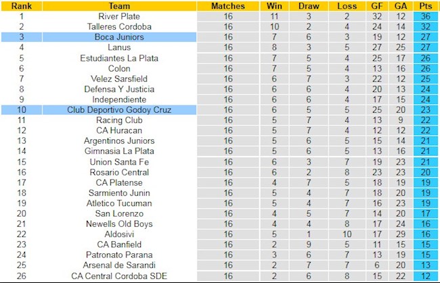The height and width of the screenshot is (283, 440).
Task: Open Club Deportivo Godoy Cruz team
Action: click(119, 109)
